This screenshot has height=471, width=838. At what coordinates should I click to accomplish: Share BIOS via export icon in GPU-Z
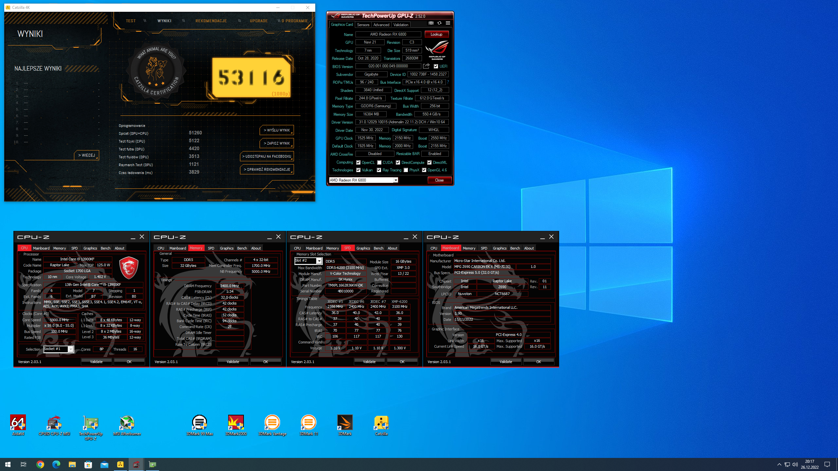(x=426, y=66)
